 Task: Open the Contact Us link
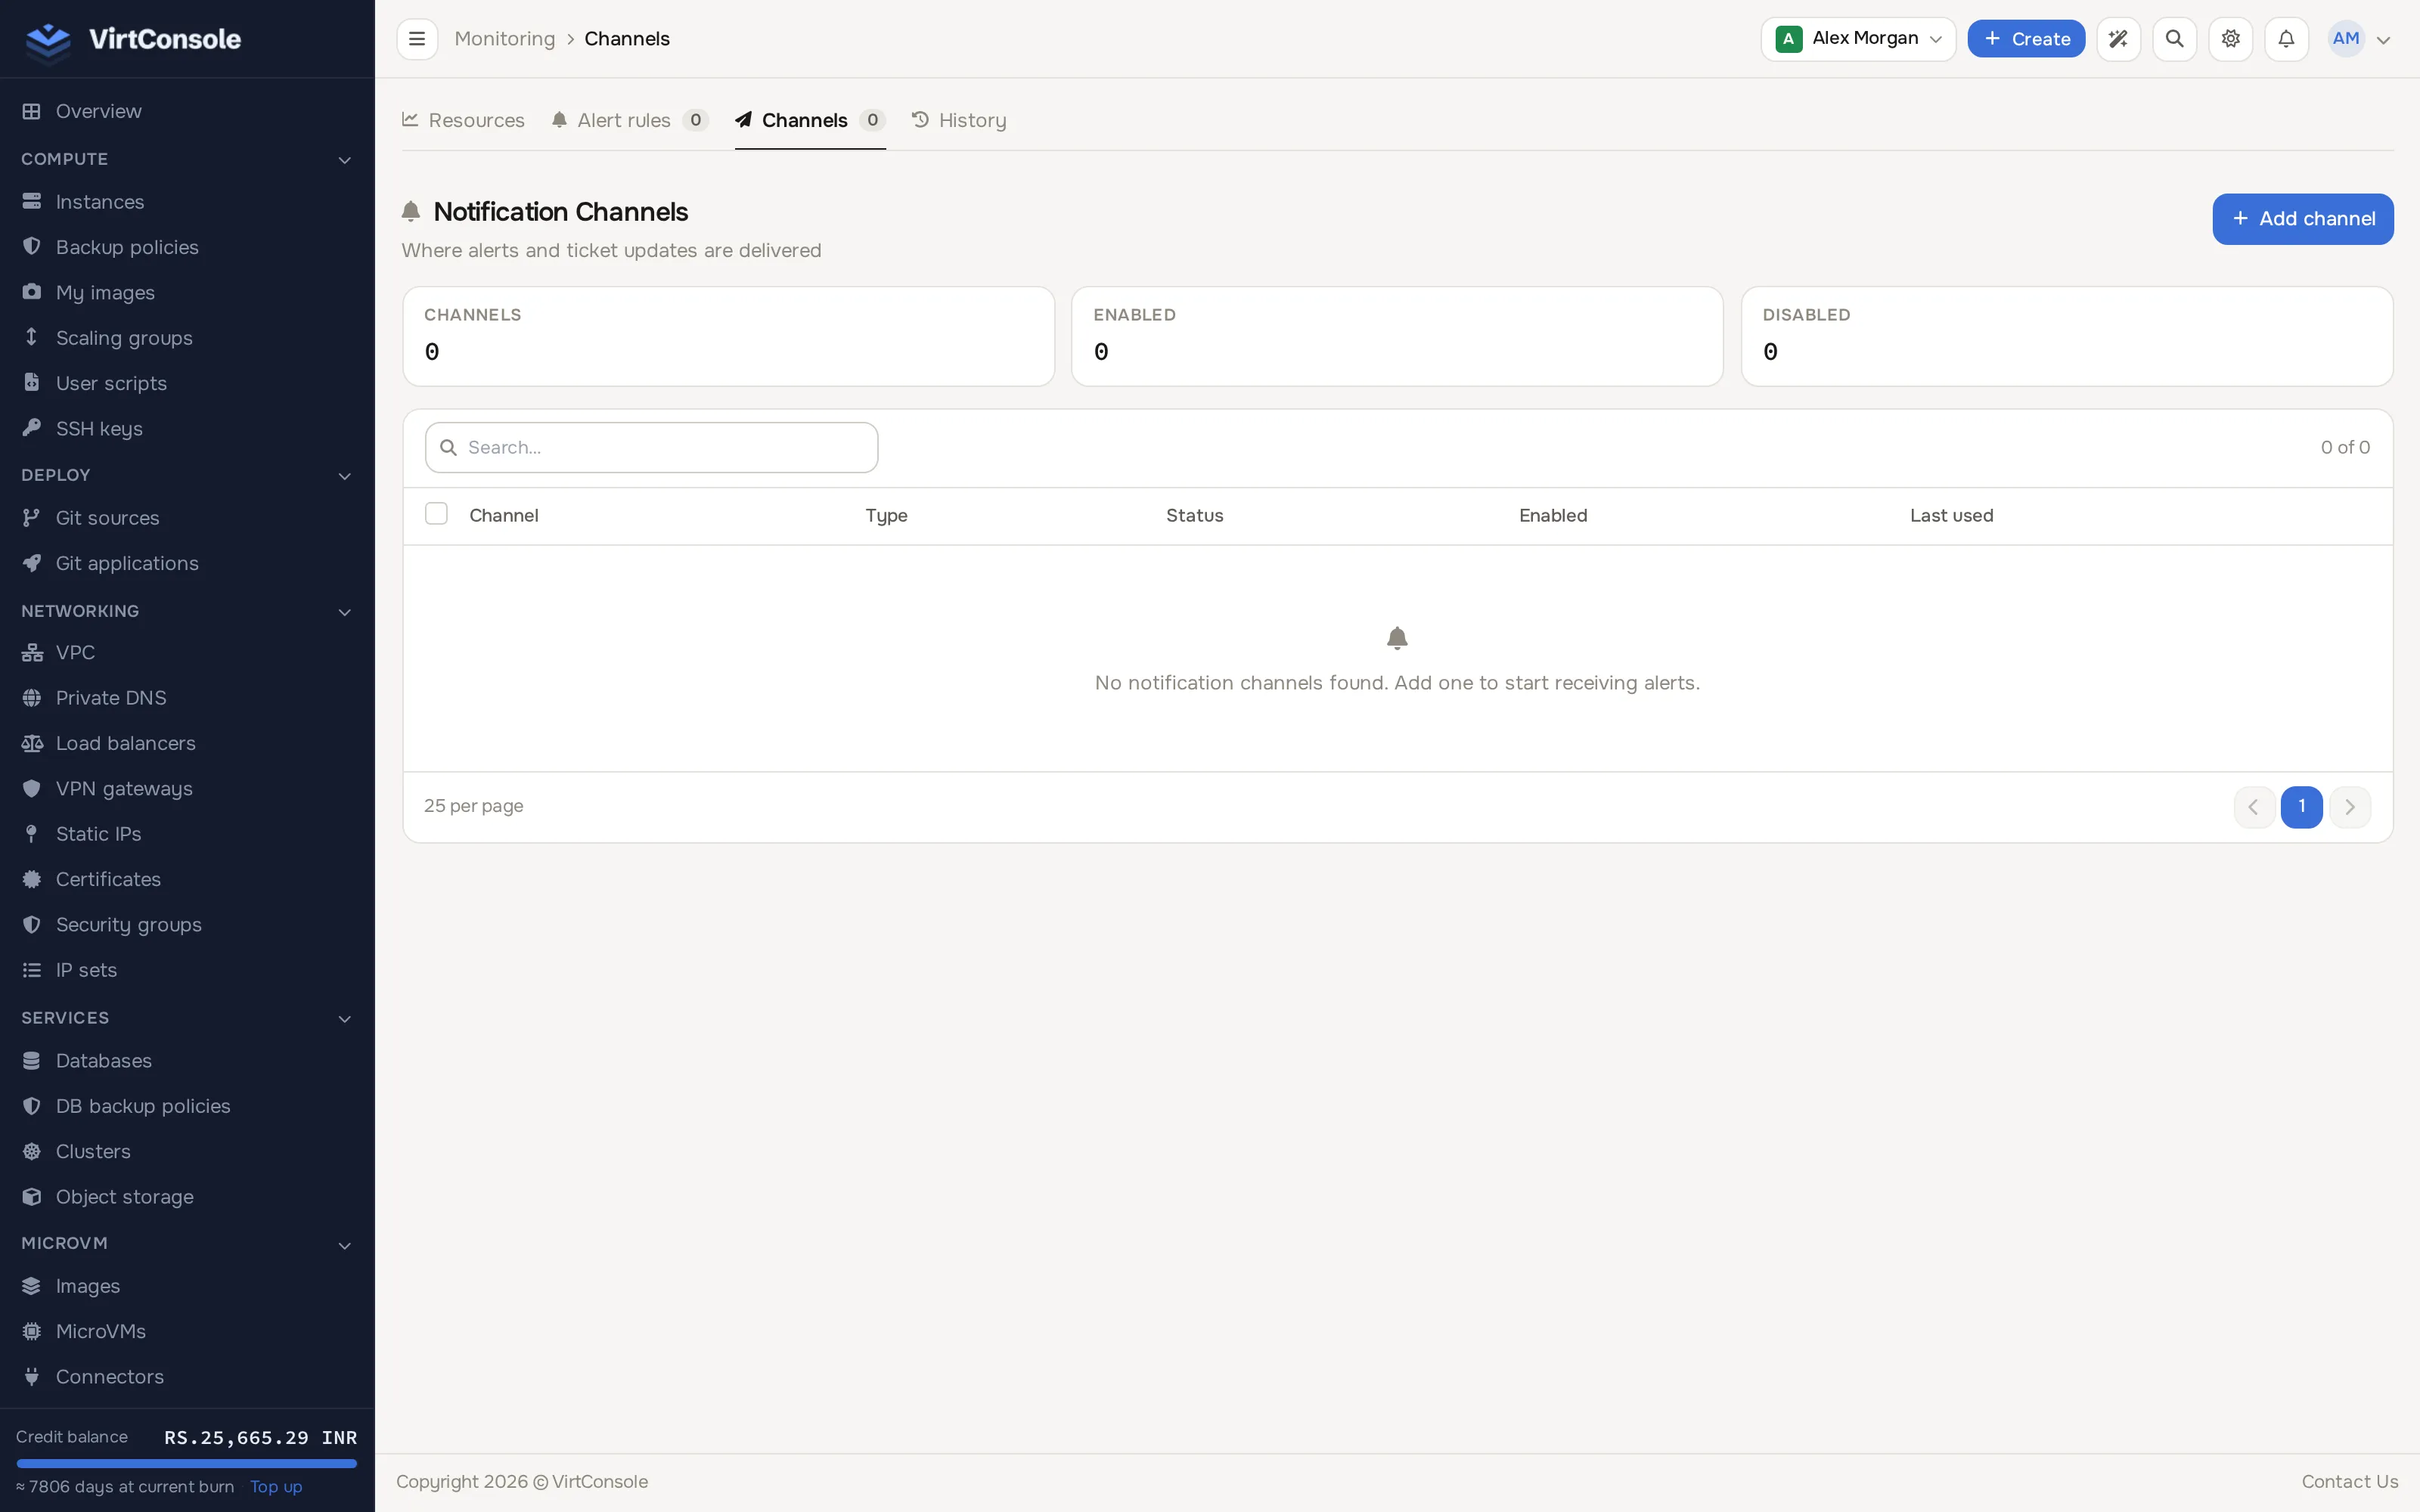pyautogui.click(x=2349, y=1481)
